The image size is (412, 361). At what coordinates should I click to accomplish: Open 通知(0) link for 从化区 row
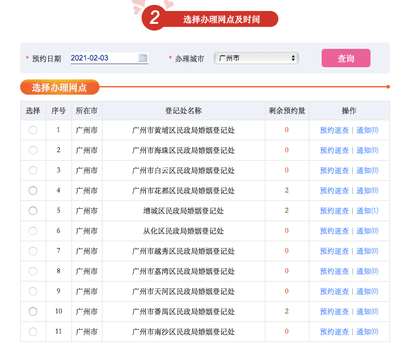pyautogui.click(x=367, y=231)
